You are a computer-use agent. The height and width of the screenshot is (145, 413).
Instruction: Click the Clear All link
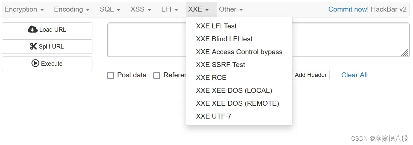tap(354, 75)
